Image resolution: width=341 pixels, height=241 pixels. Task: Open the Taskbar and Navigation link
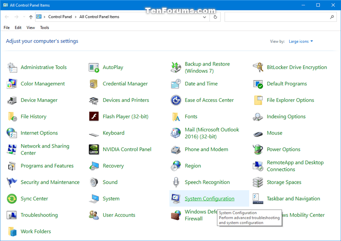pyautogui.click(x=293, y=199)
